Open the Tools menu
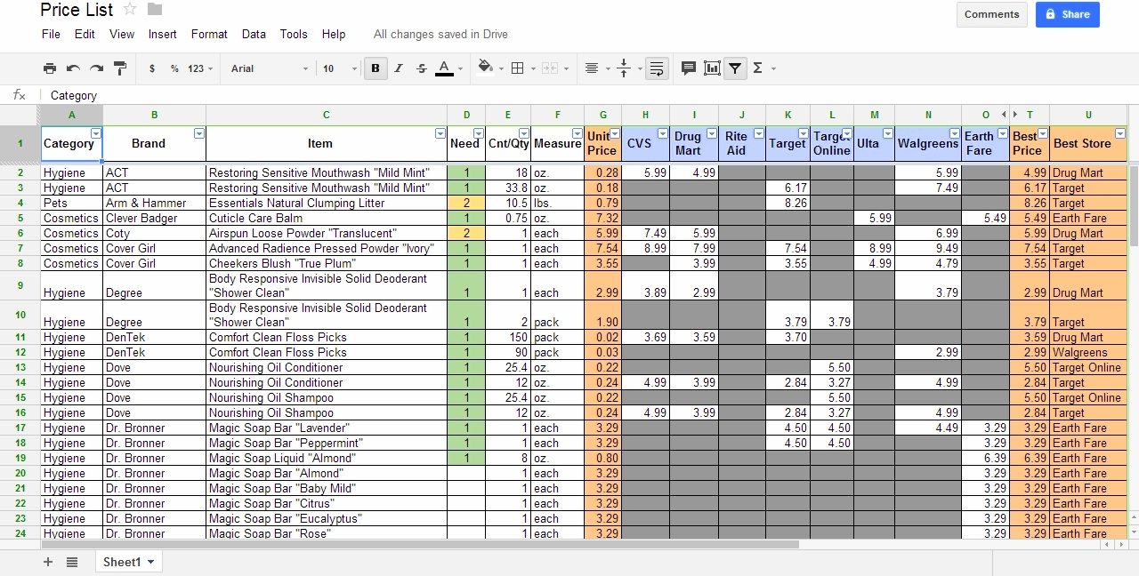The height and width of the screenshot is (576, 1139). click(294, 34)
